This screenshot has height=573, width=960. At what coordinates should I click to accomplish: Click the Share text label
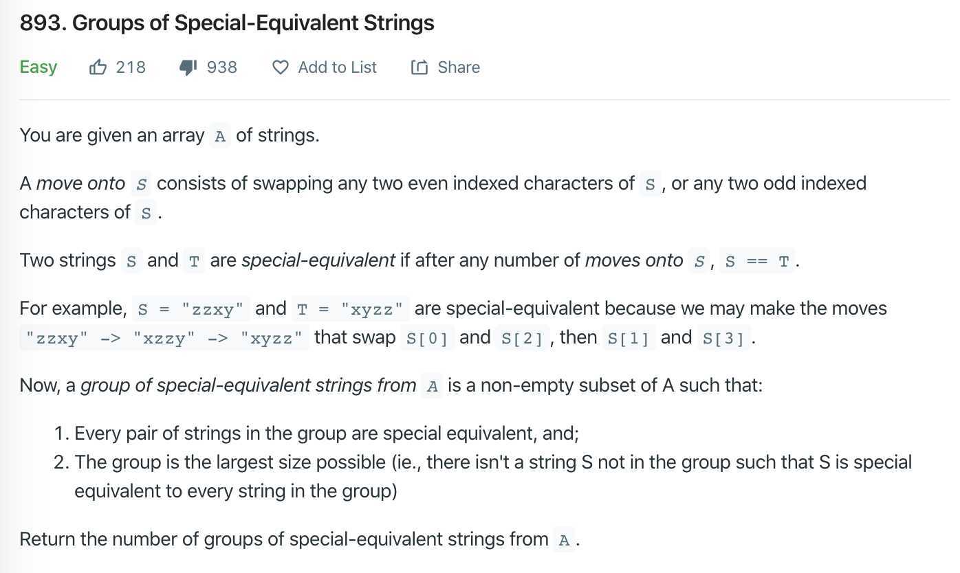pyautogui.click(x=459, y=67)
